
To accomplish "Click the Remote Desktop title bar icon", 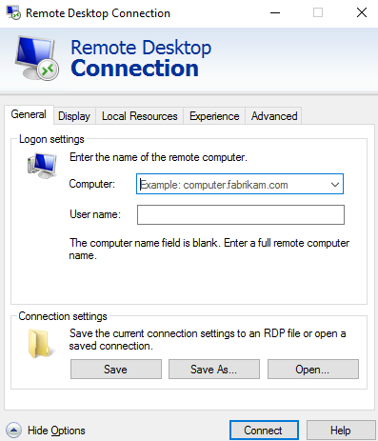I will (13, 12).
